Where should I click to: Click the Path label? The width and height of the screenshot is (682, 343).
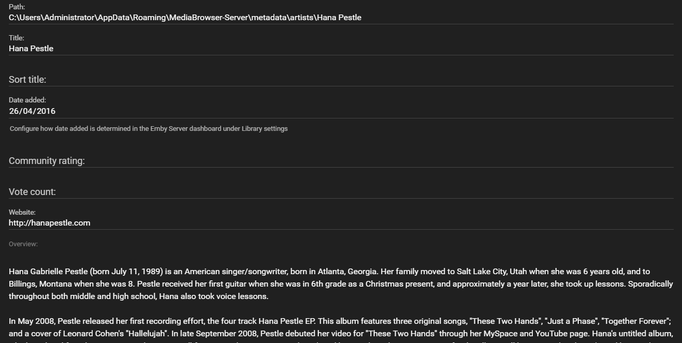16,7
